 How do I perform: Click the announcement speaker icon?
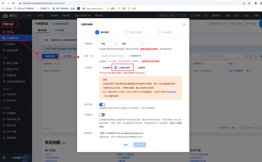coord(47,40)
